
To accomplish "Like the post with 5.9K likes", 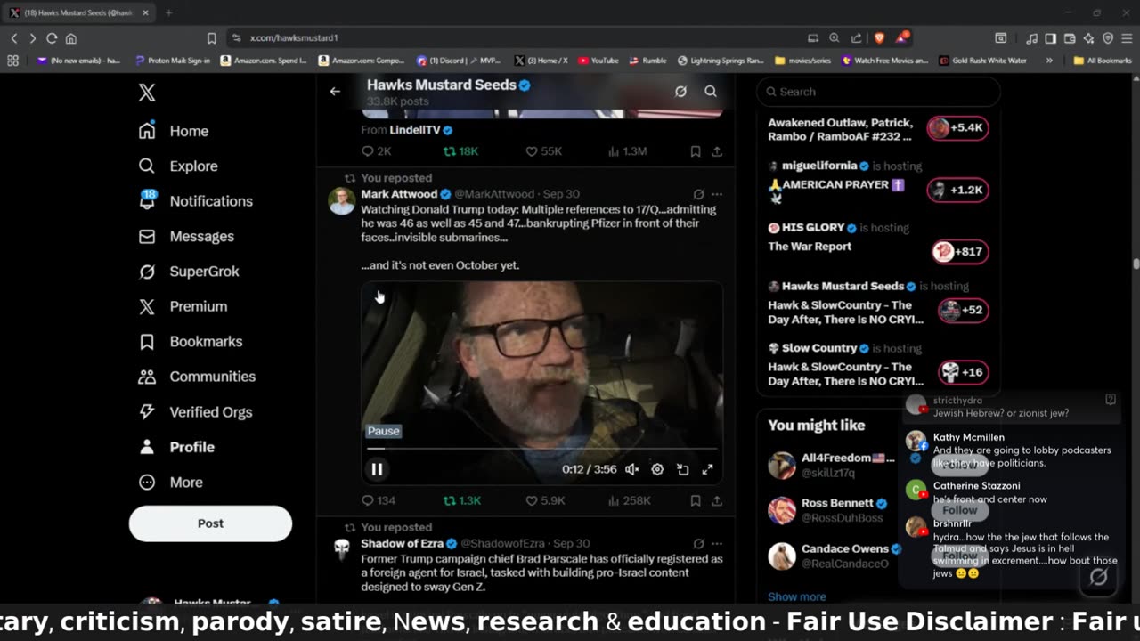I will coord(545,501).
